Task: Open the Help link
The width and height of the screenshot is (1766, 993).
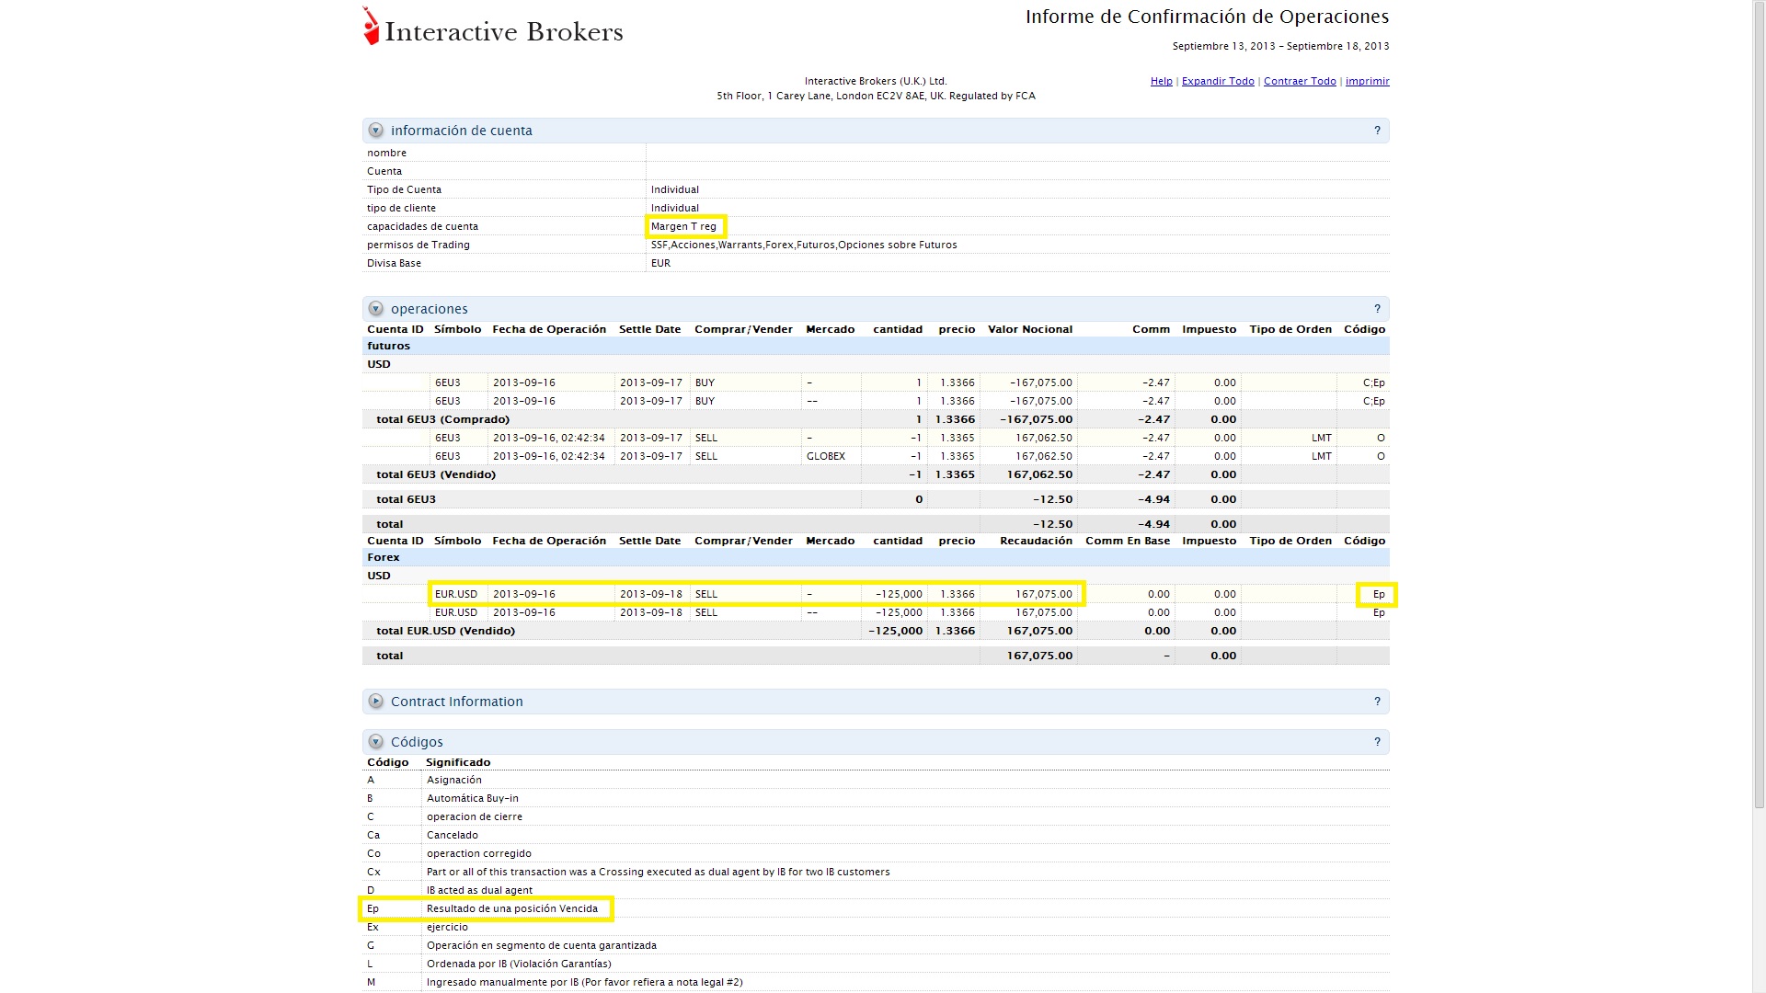Action: click(x=1161, y=81)
